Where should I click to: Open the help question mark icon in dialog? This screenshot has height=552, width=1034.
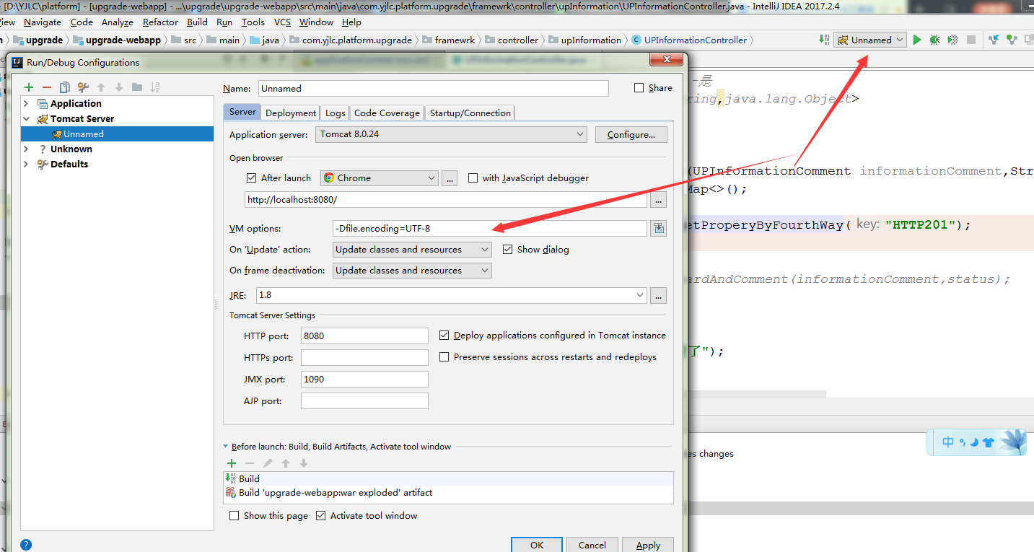pyautogui.click(x=26, y=545)
